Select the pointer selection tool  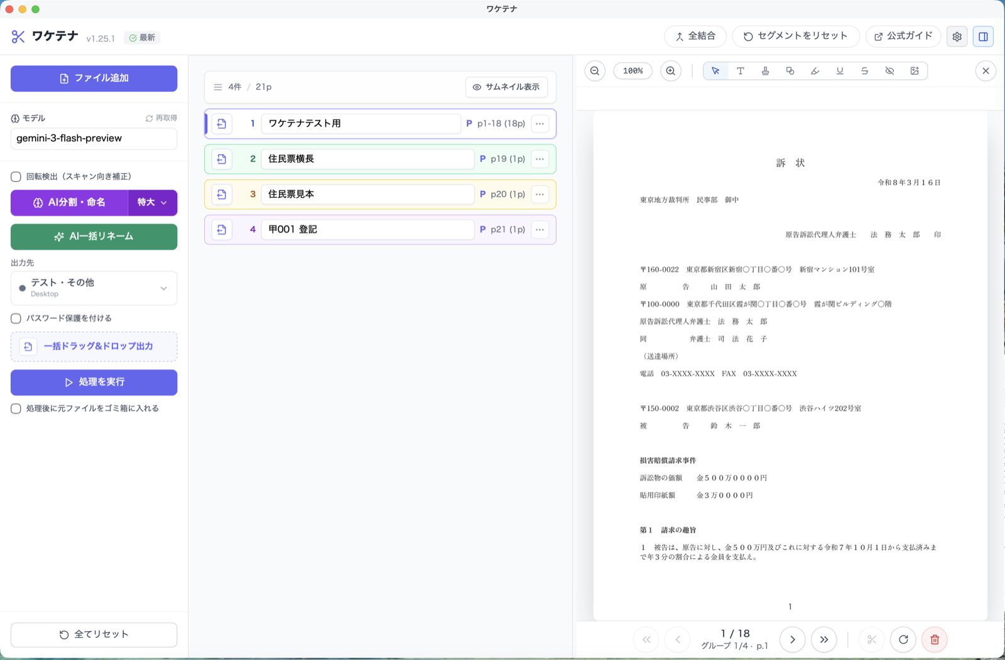tap(715, 71)
